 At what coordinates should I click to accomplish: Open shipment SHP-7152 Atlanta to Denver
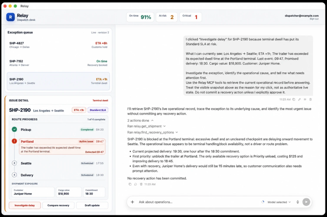58,63
